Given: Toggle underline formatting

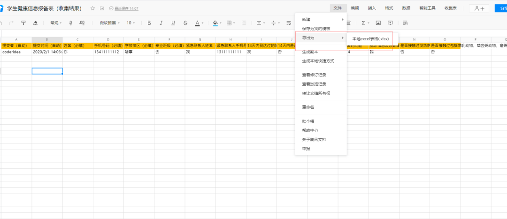Looking at the screenshot, I should click(173, 23).
